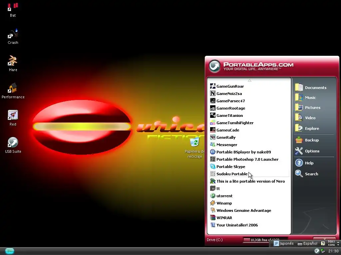This screenshot has width=341, height=255.
Task: Start utorrent from the list
Action: 249,196
